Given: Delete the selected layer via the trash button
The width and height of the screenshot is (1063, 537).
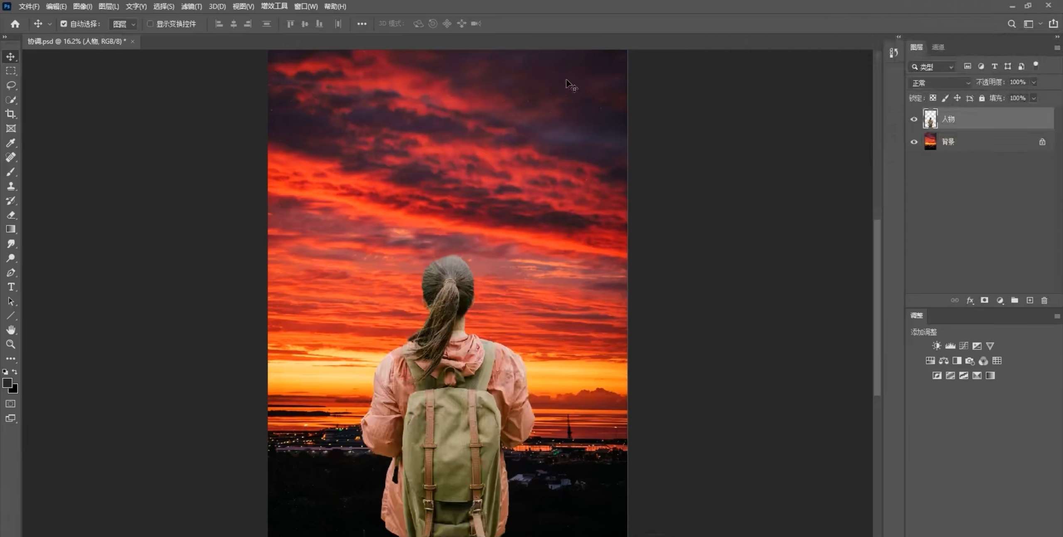Looking at the screenshot, I should point(1044,300).
